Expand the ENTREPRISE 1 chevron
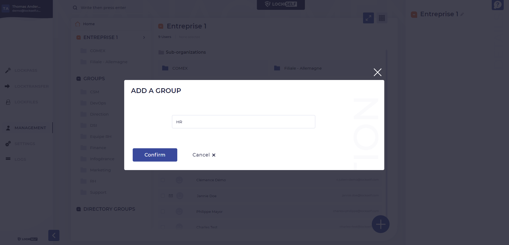The height and width of the screenshot is (245, 509). [144, 37]
